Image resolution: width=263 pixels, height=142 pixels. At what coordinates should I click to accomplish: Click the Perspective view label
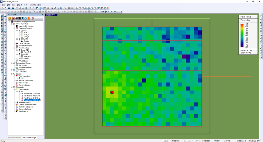coord(51,15)
